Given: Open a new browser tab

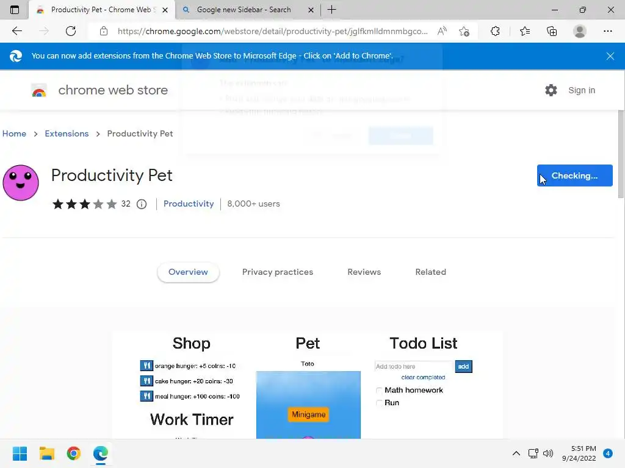Looking at the screenshot, I should [331, 10].
